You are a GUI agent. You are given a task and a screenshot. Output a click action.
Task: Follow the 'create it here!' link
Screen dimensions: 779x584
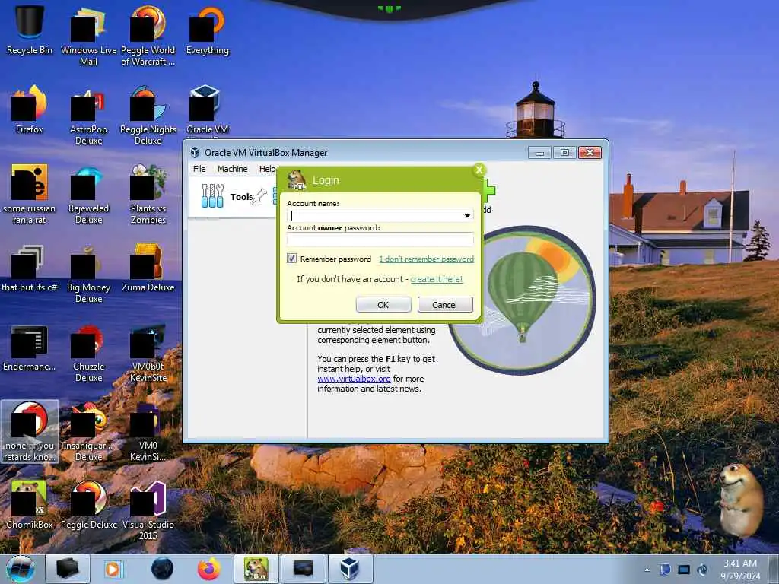(436, 279)
